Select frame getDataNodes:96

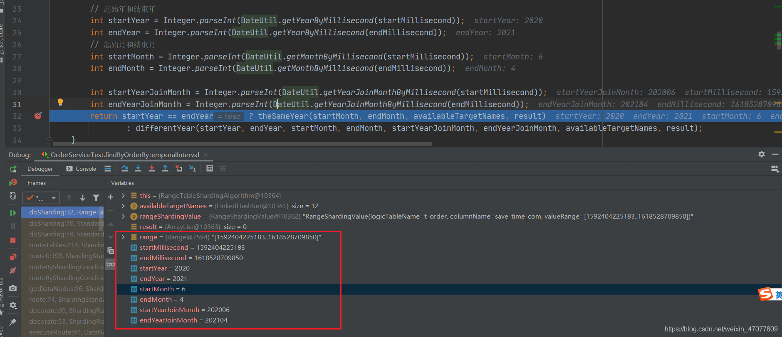(62, 288)
